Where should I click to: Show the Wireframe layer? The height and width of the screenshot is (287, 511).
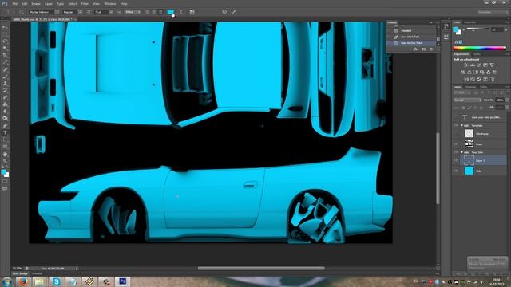point(456,133)
